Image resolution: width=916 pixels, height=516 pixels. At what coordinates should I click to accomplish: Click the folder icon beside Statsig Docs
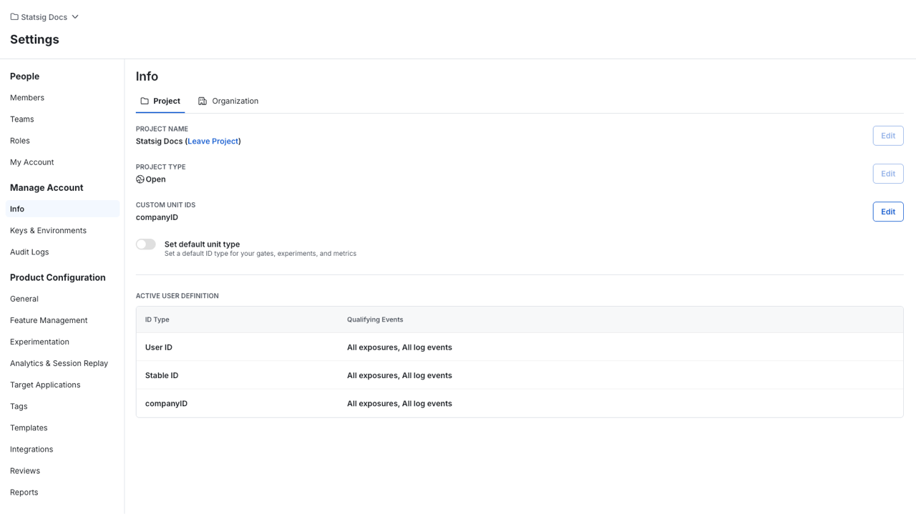coord(13,16)
